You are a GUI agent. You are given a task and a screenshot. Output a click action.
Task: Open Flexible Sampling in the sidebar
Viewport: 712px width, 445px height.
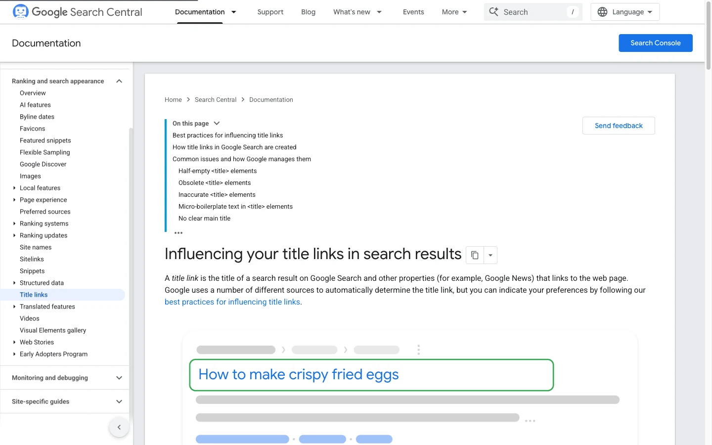pyautogui.click(x=45, y=152)
